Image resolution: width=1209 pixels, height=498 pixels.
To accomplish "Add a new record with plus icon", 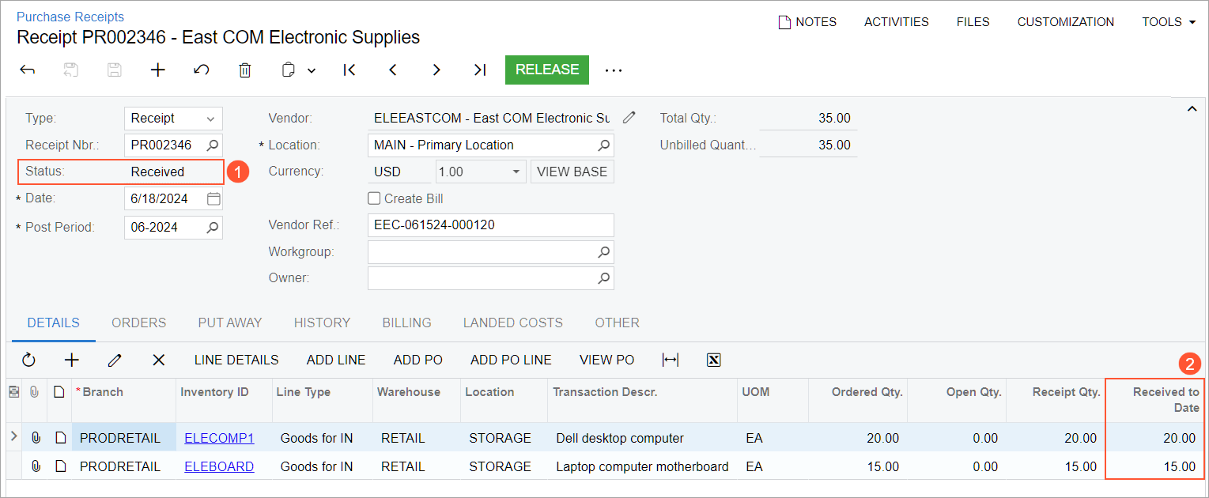I will point(158,70).
